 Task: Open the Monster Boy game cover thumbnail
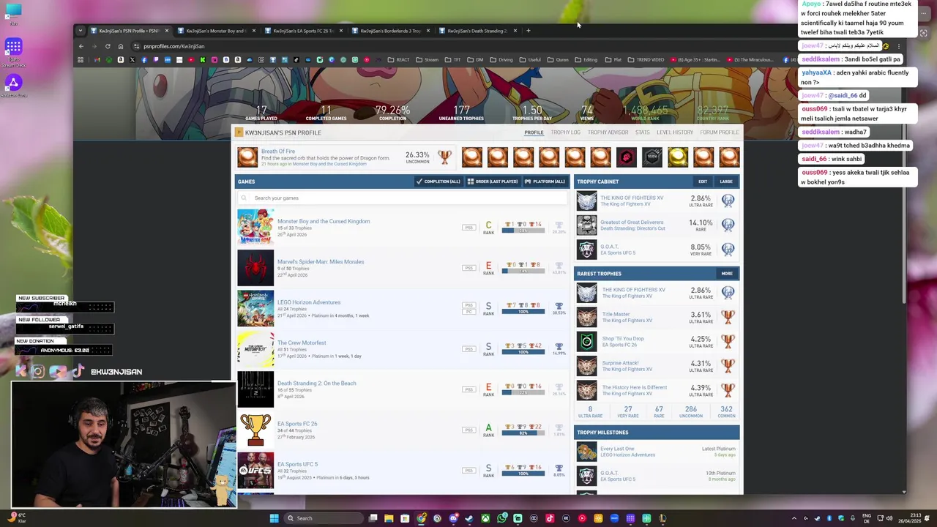[255, 227]
